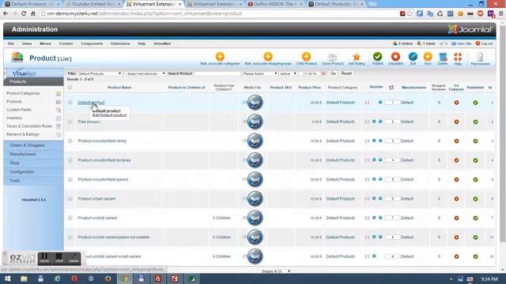Check the Product w/customfield string checkbox

tap(70, 141)
